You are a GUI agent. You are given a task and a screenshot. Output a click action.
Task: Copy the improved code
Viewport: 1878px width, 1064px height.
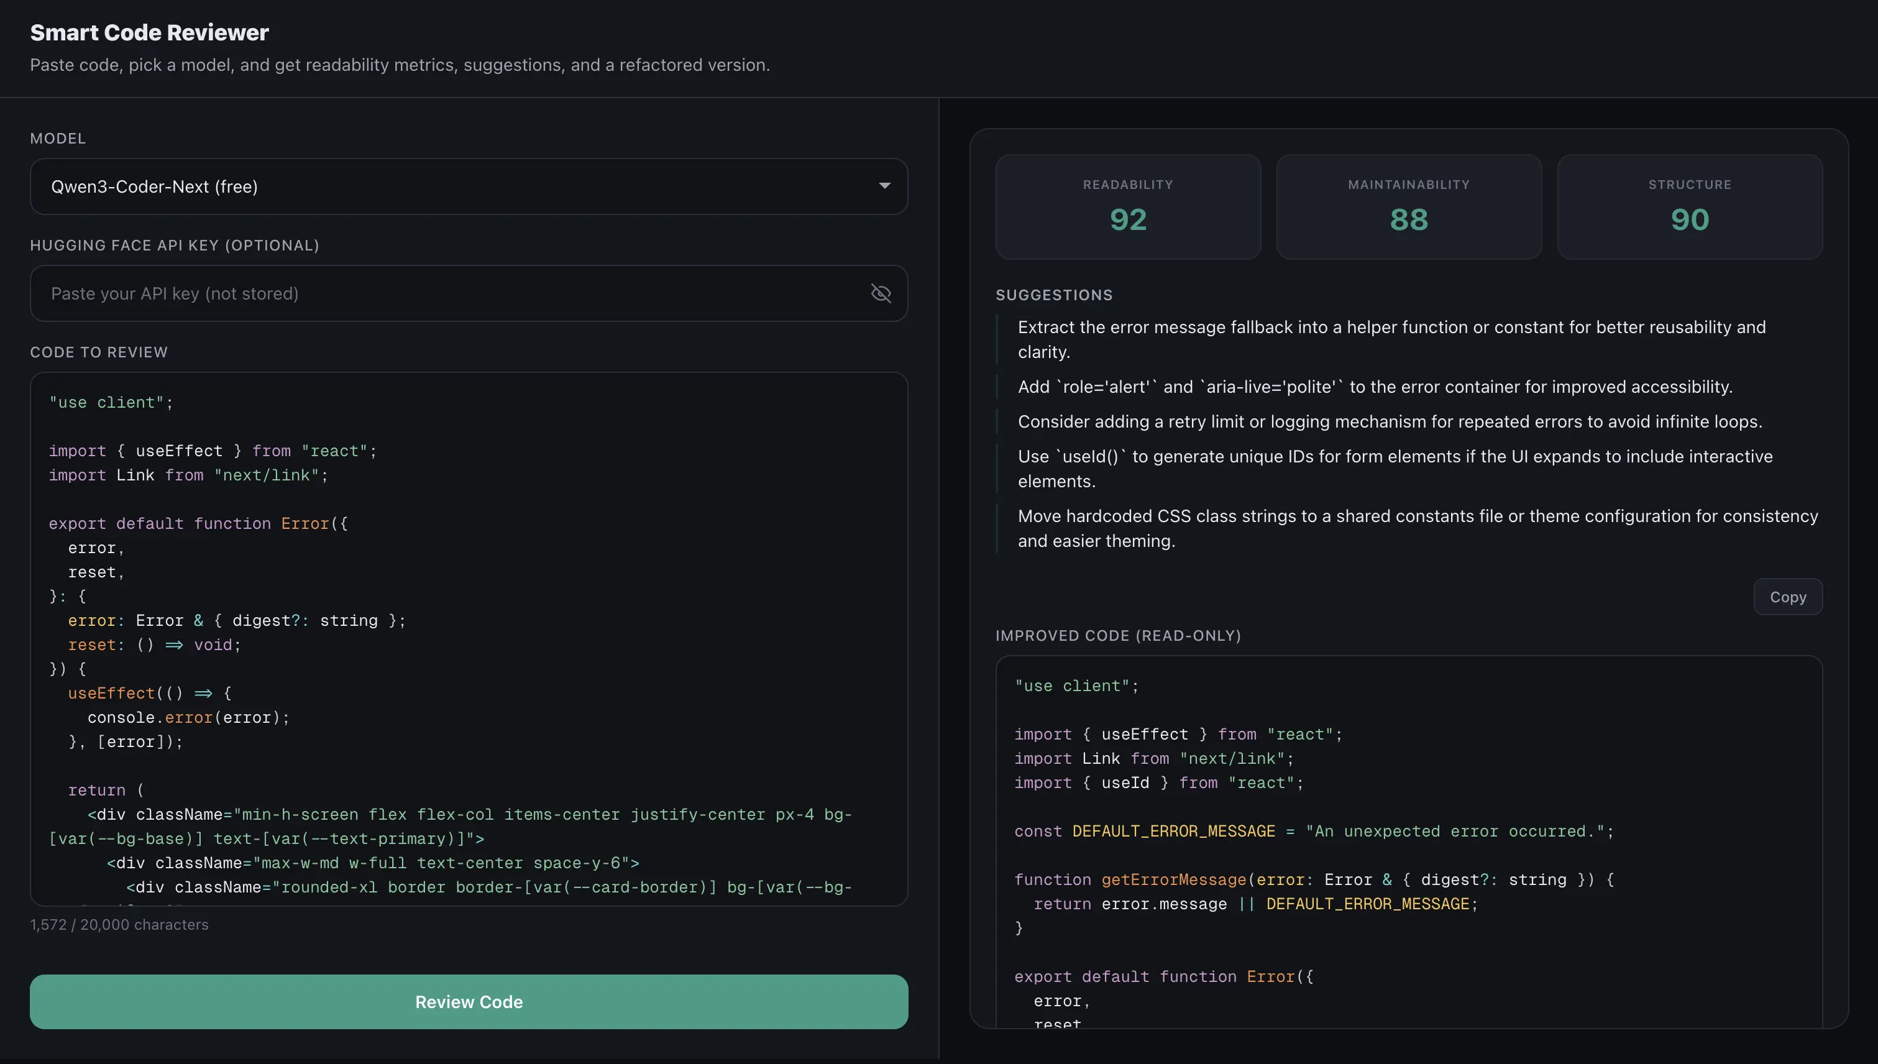point(1787,597)
